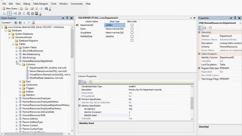Viewport: 242px width, 136px height.
Task: Select Alphabetical sort in Column Properties
Action: [x=85, y=82]
